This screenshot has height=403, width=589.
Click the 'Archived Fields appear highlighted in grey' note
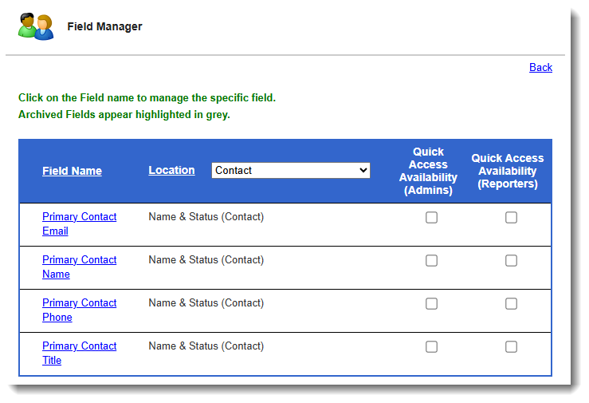(x=124, y=114)
